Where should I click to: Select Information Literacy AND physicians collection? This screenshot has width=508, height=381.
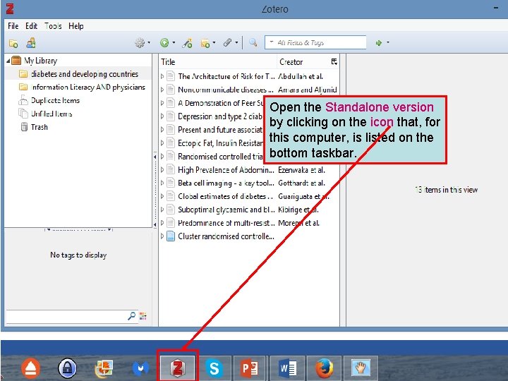pos(87,87)
